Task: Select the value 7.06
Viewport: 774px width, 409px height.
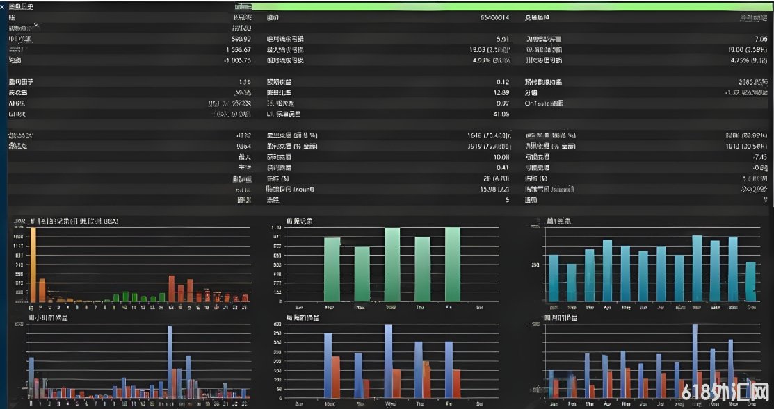Action: click(x=761, y=39)
